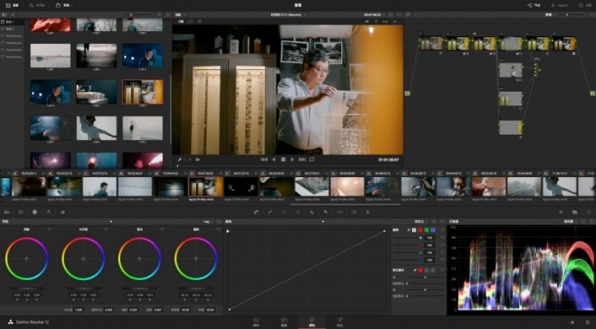
Task: Open the node editor mode dropdown
Action: click(549, 15)
